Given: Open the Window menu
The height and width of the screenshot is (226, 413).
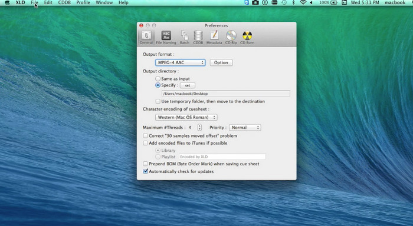Looking at the screenshot, I should (104, 2).
